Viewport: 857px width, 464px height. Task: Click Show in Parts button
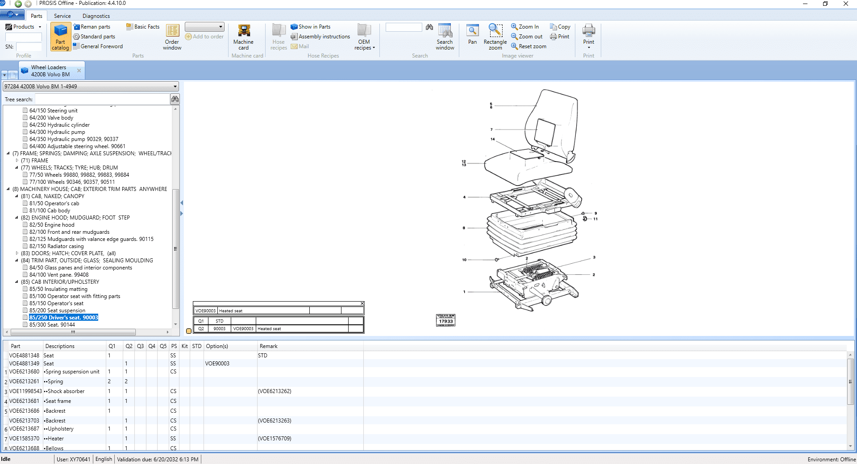click(311, 27)
